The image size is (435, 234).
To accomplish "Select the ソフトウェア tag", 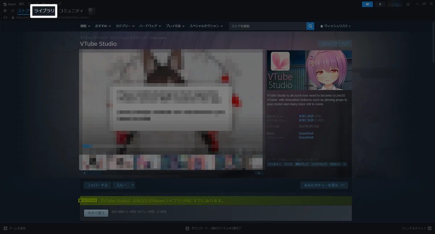I will click(x=319, y=164).
